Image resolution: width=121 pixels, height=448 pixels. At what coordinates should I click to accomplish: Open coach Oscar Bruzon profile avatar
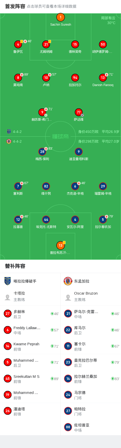point(68,297)
